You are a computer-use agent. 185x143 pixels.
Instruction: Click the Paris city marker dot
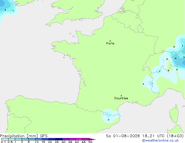pos(110,41)
